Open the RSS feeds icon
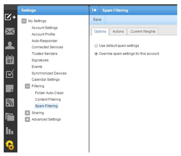Viewport: 181px width, 156px height. [10, 102]
